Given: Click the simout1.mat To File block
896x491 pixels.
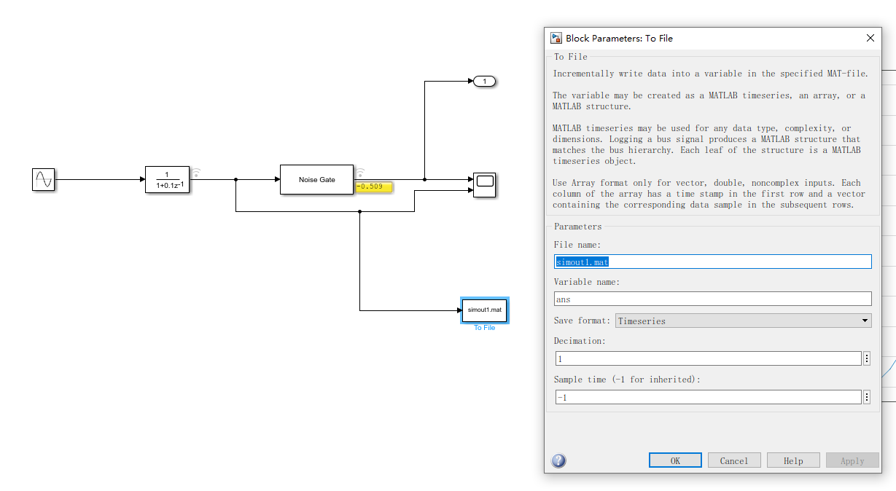Looking at the screenshot, I should click(484, 310).
